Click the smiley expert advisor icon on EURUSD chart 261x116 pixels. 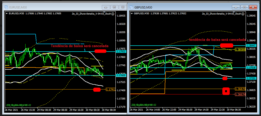pos(113,13)
